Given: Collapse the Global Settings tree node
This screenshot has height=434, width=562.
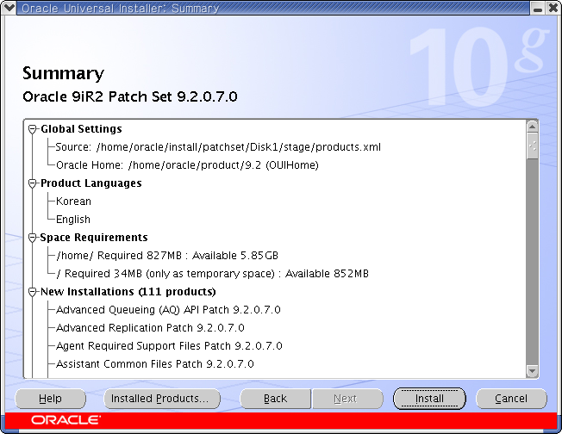Looking at the screenshot, I should (x=33, y=129).
